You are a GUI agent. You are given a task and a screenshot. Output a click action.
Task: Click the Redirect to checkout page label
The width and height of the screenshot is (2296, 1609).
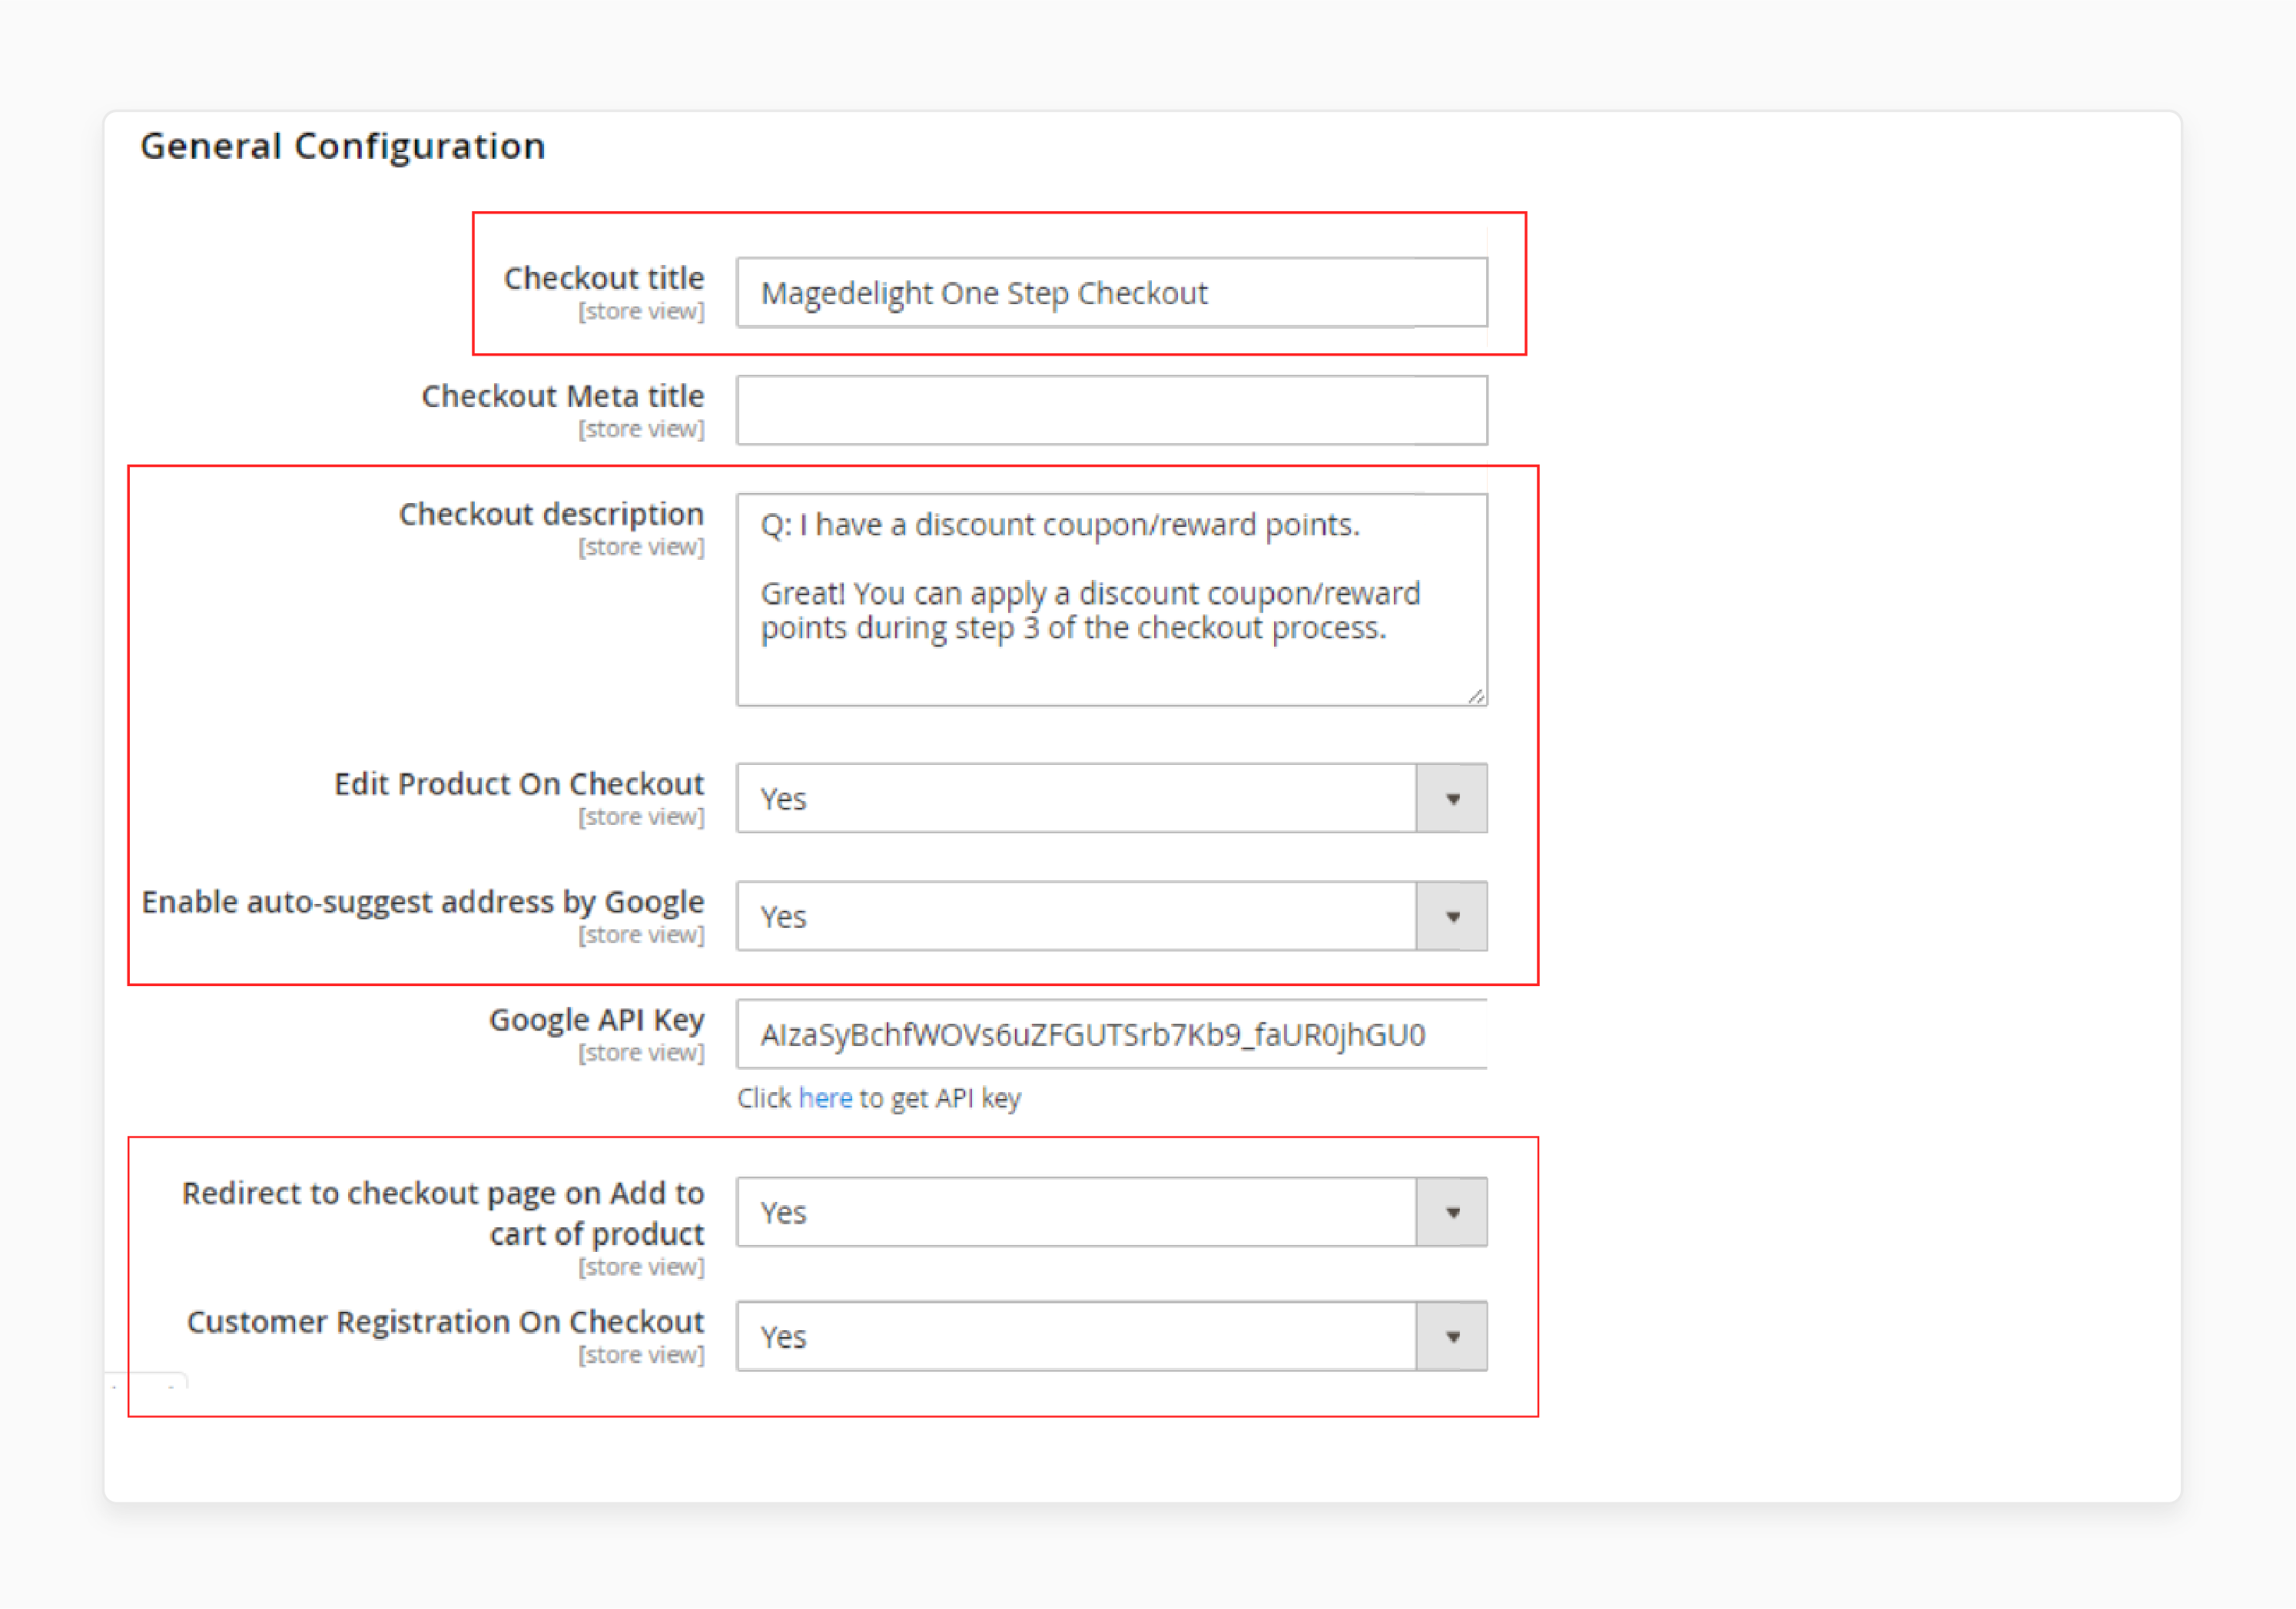443,1213
